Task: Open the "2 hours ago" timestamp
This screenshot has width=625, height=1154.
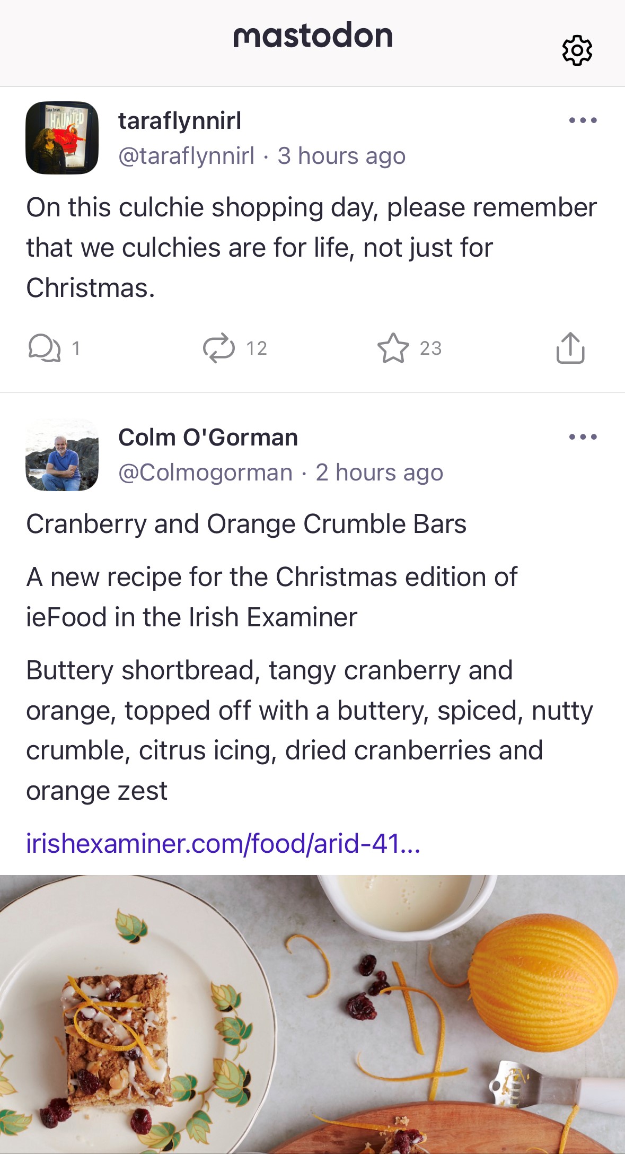Action: click(x=380, y=473)
